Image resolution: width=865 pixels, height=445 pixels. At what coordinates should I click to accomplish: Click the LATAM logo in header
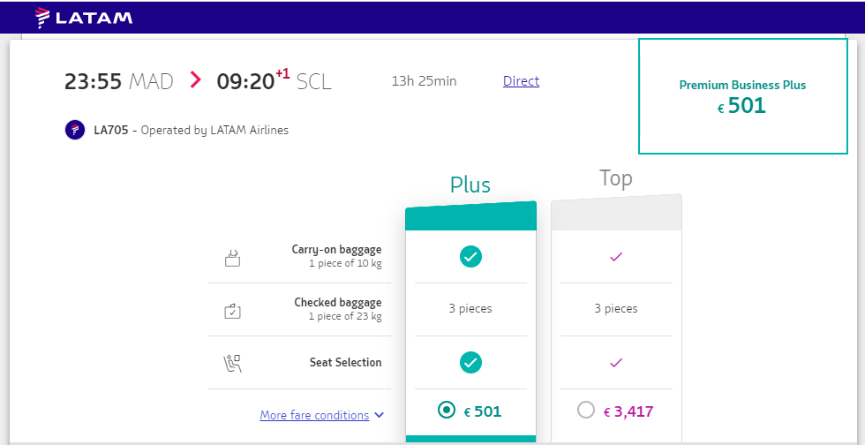click(84, 18)
